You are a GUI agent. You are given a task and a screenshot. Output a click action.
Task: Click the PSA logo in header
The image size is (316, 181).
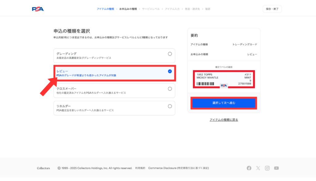pos(38,9)
